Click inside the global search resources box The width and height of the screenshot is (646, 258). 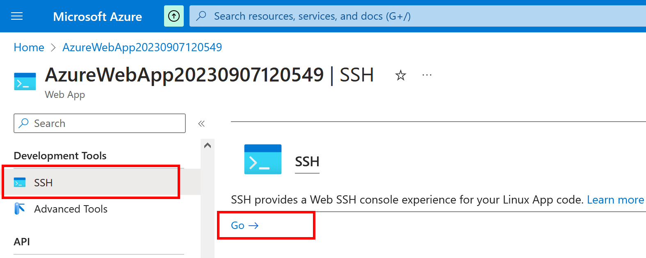(418, 16)
